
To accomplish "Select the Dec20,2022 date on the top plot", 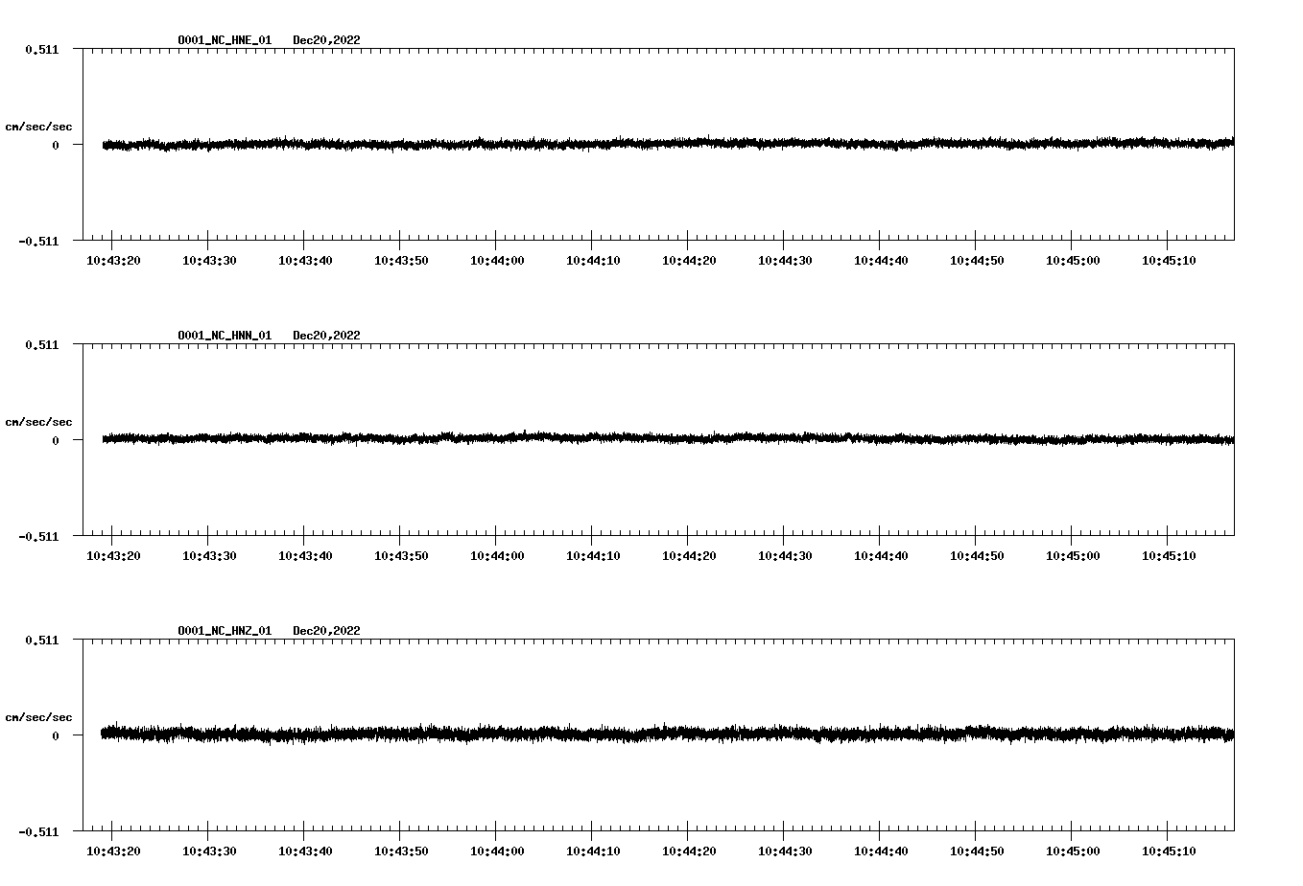I will [x=327, y=40].
